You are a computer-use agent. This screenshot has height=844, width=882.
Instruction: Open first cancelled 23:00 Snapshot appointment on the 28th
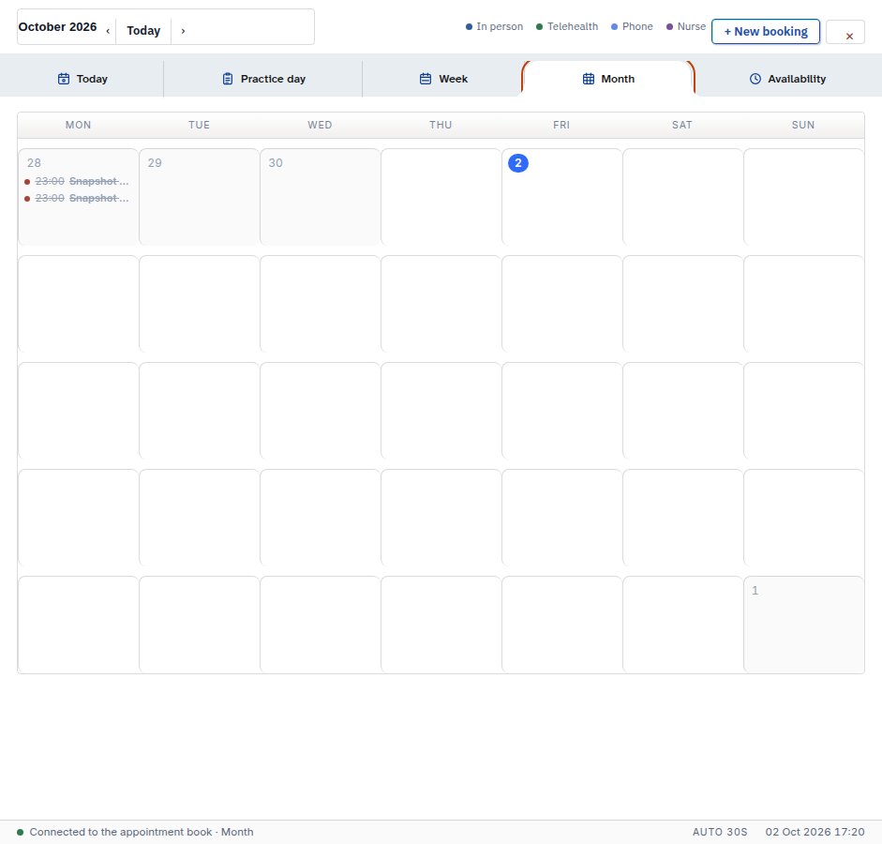point(77,181)
